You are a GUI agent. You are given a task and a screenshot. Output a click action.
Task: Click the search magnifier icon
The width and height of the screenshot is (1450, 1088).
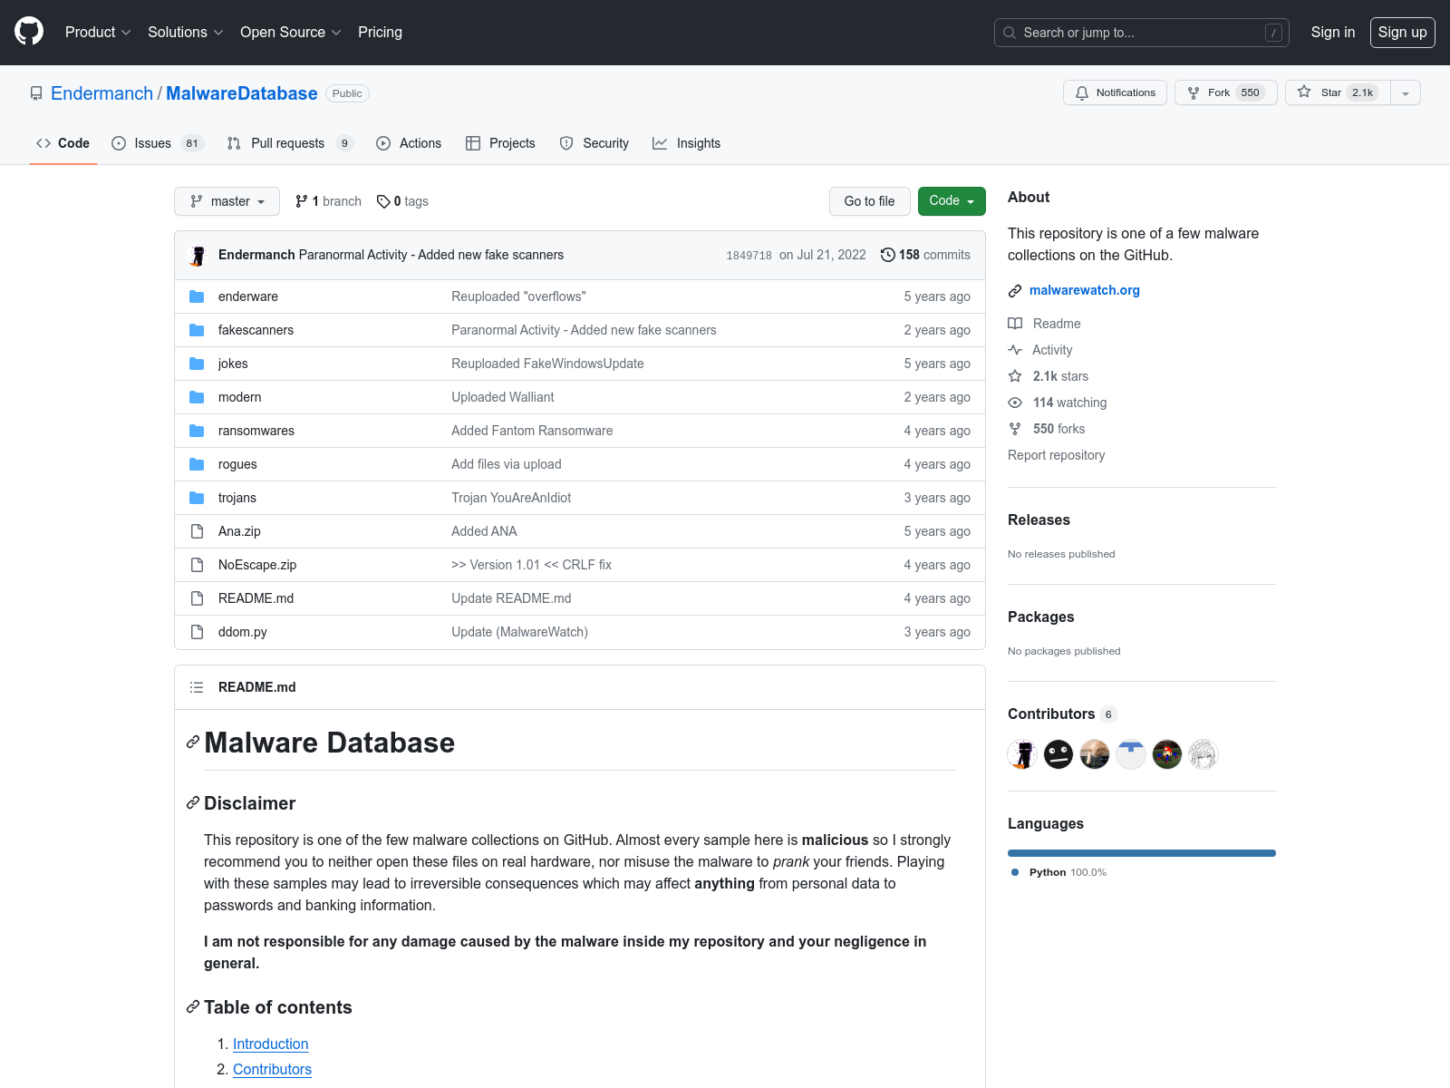(x=1010, y=33)
